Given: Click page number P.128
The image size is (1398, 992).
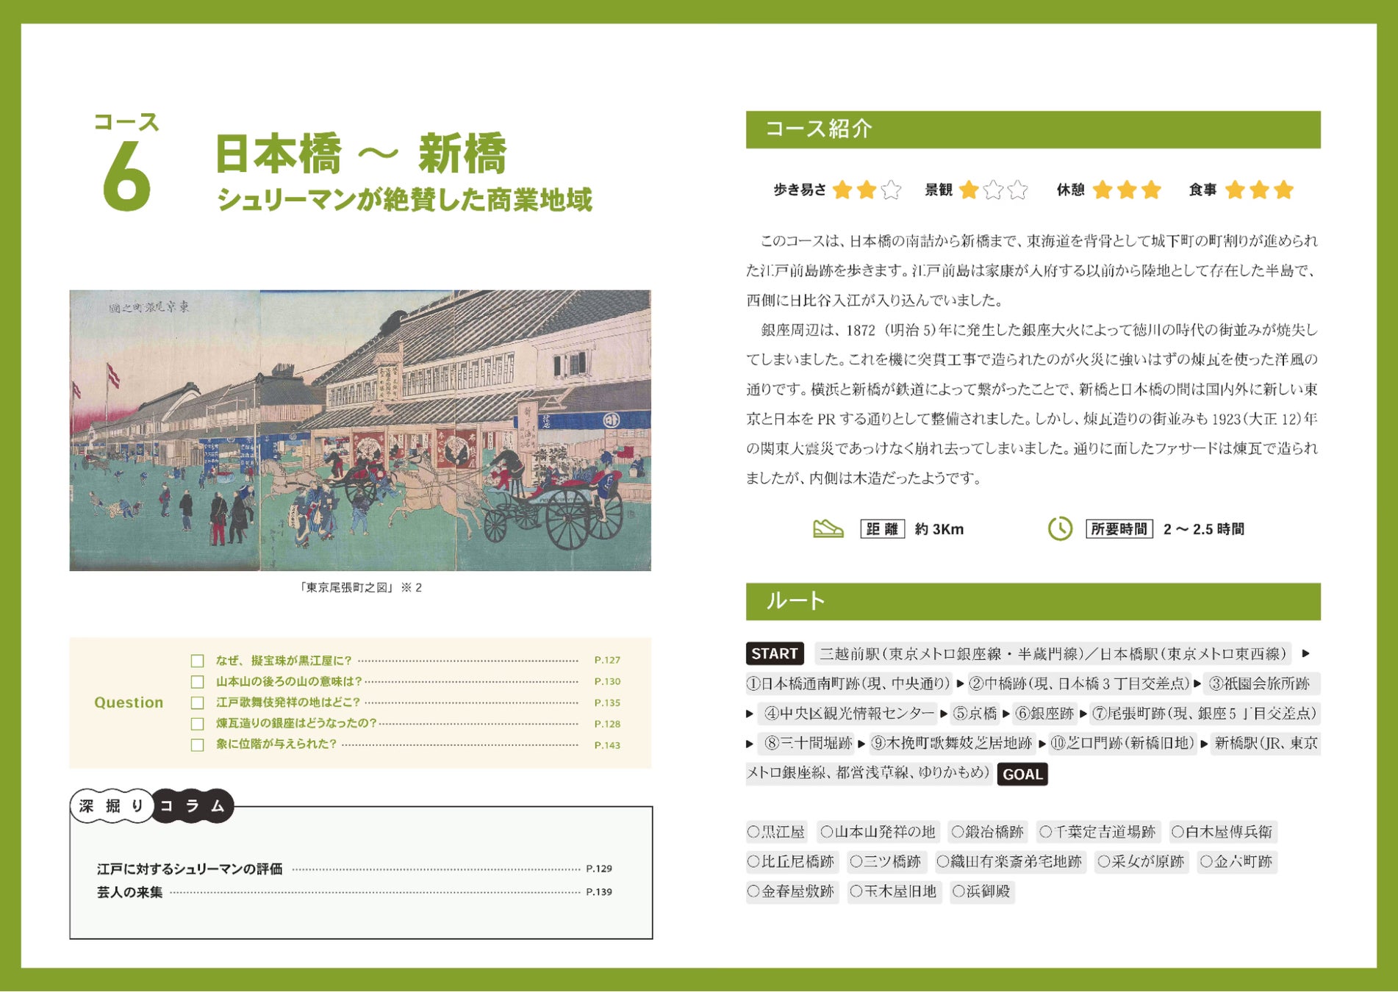Looking at the screenshot, I should (x=607, y=725).
